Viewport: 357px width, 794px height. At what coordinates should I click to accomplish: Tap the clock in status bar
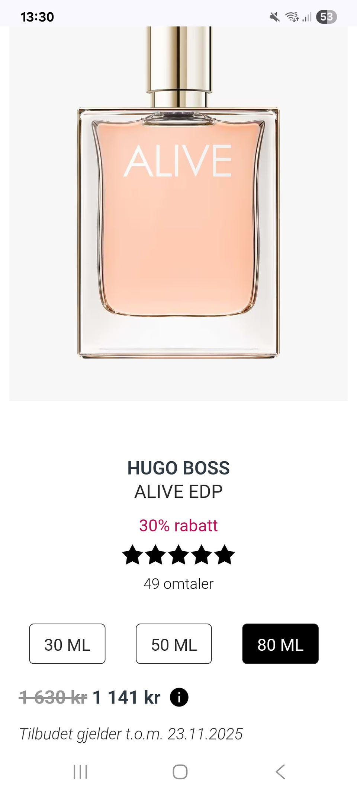(37, 17)
